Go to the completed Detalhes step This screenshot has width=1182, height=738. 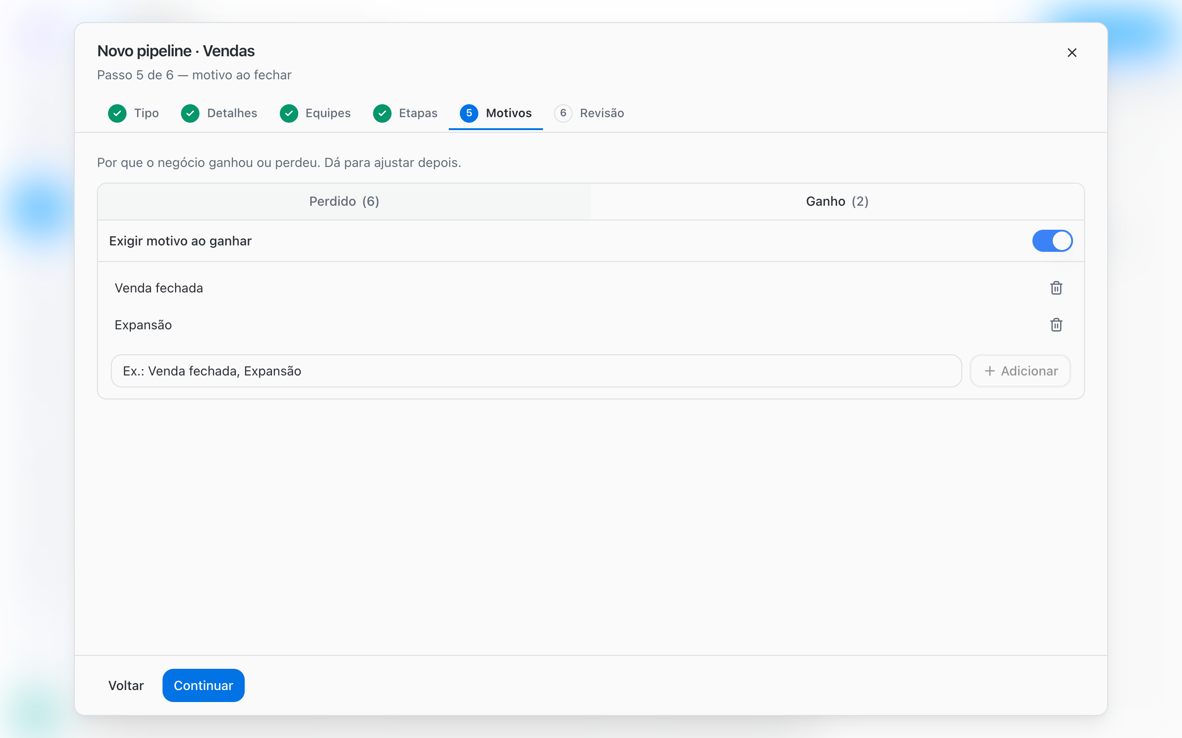coord(219,113)
